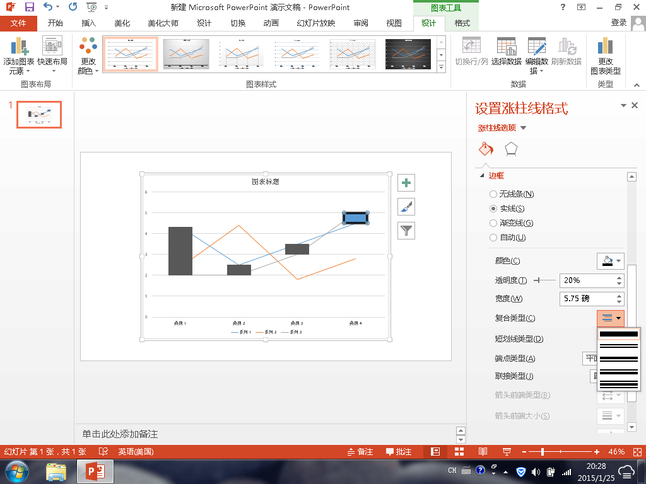Image resolution: width=646 pixels, height=484 pixels.
Task: Open 复合类型 compound type dropdown
Action: (x=611, y=318)
